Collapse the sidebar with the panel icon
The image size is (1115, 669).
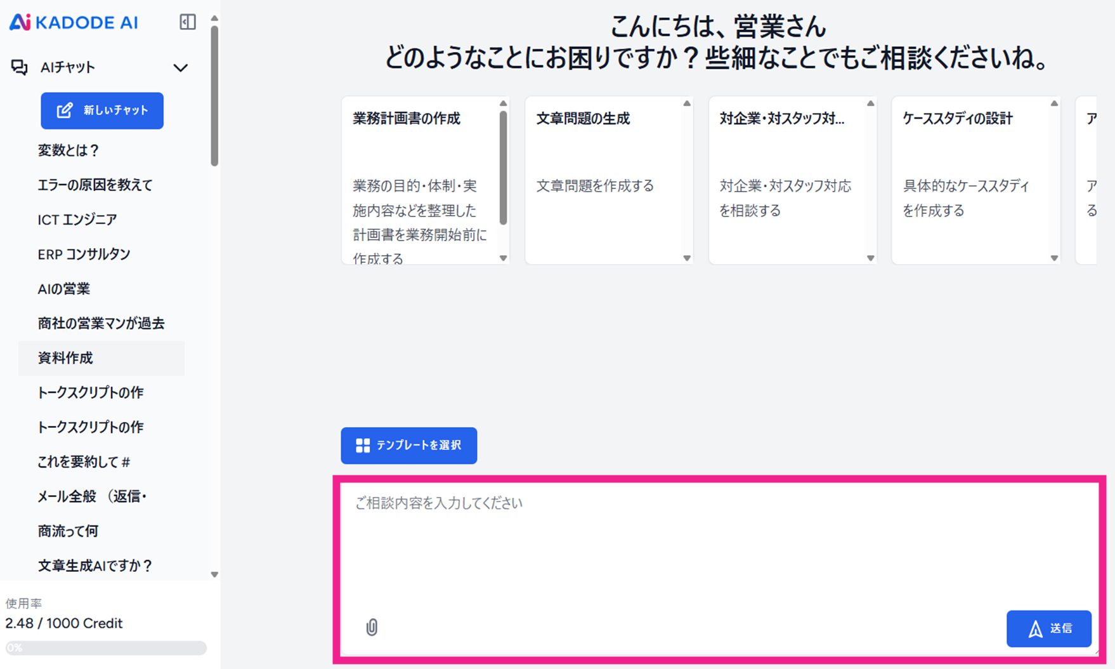pos(188,22)
